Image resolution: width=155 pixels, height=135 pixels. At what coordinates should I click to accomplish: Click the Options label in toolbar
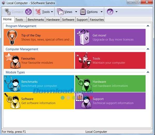point(92,12)
